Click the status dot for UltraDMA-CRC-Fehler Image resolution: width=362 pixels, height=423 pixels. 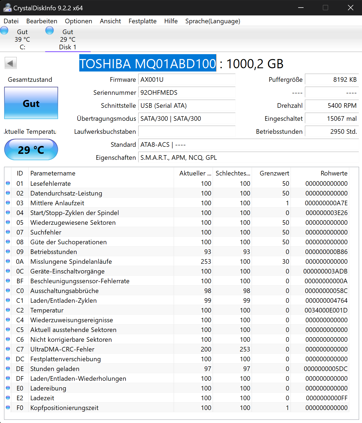[8, 349]
